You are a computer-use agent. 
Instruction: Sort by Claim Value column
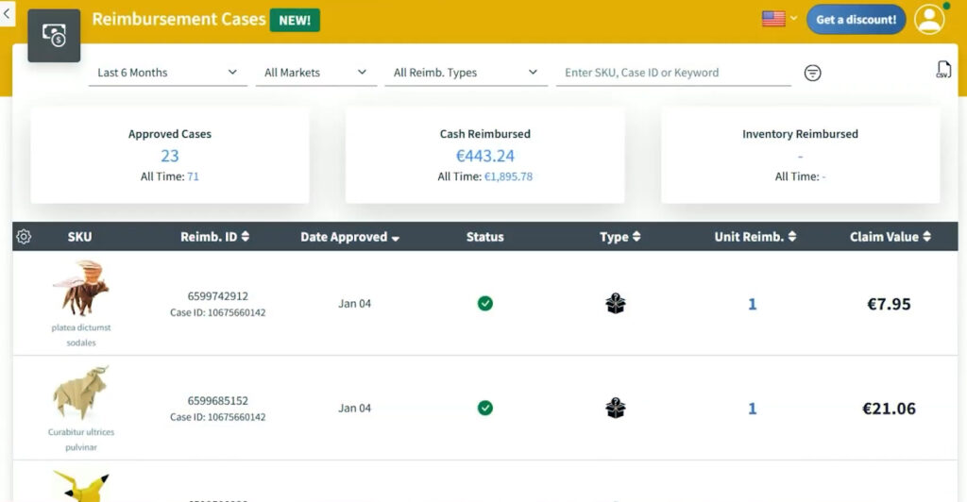tap(890, 237)
